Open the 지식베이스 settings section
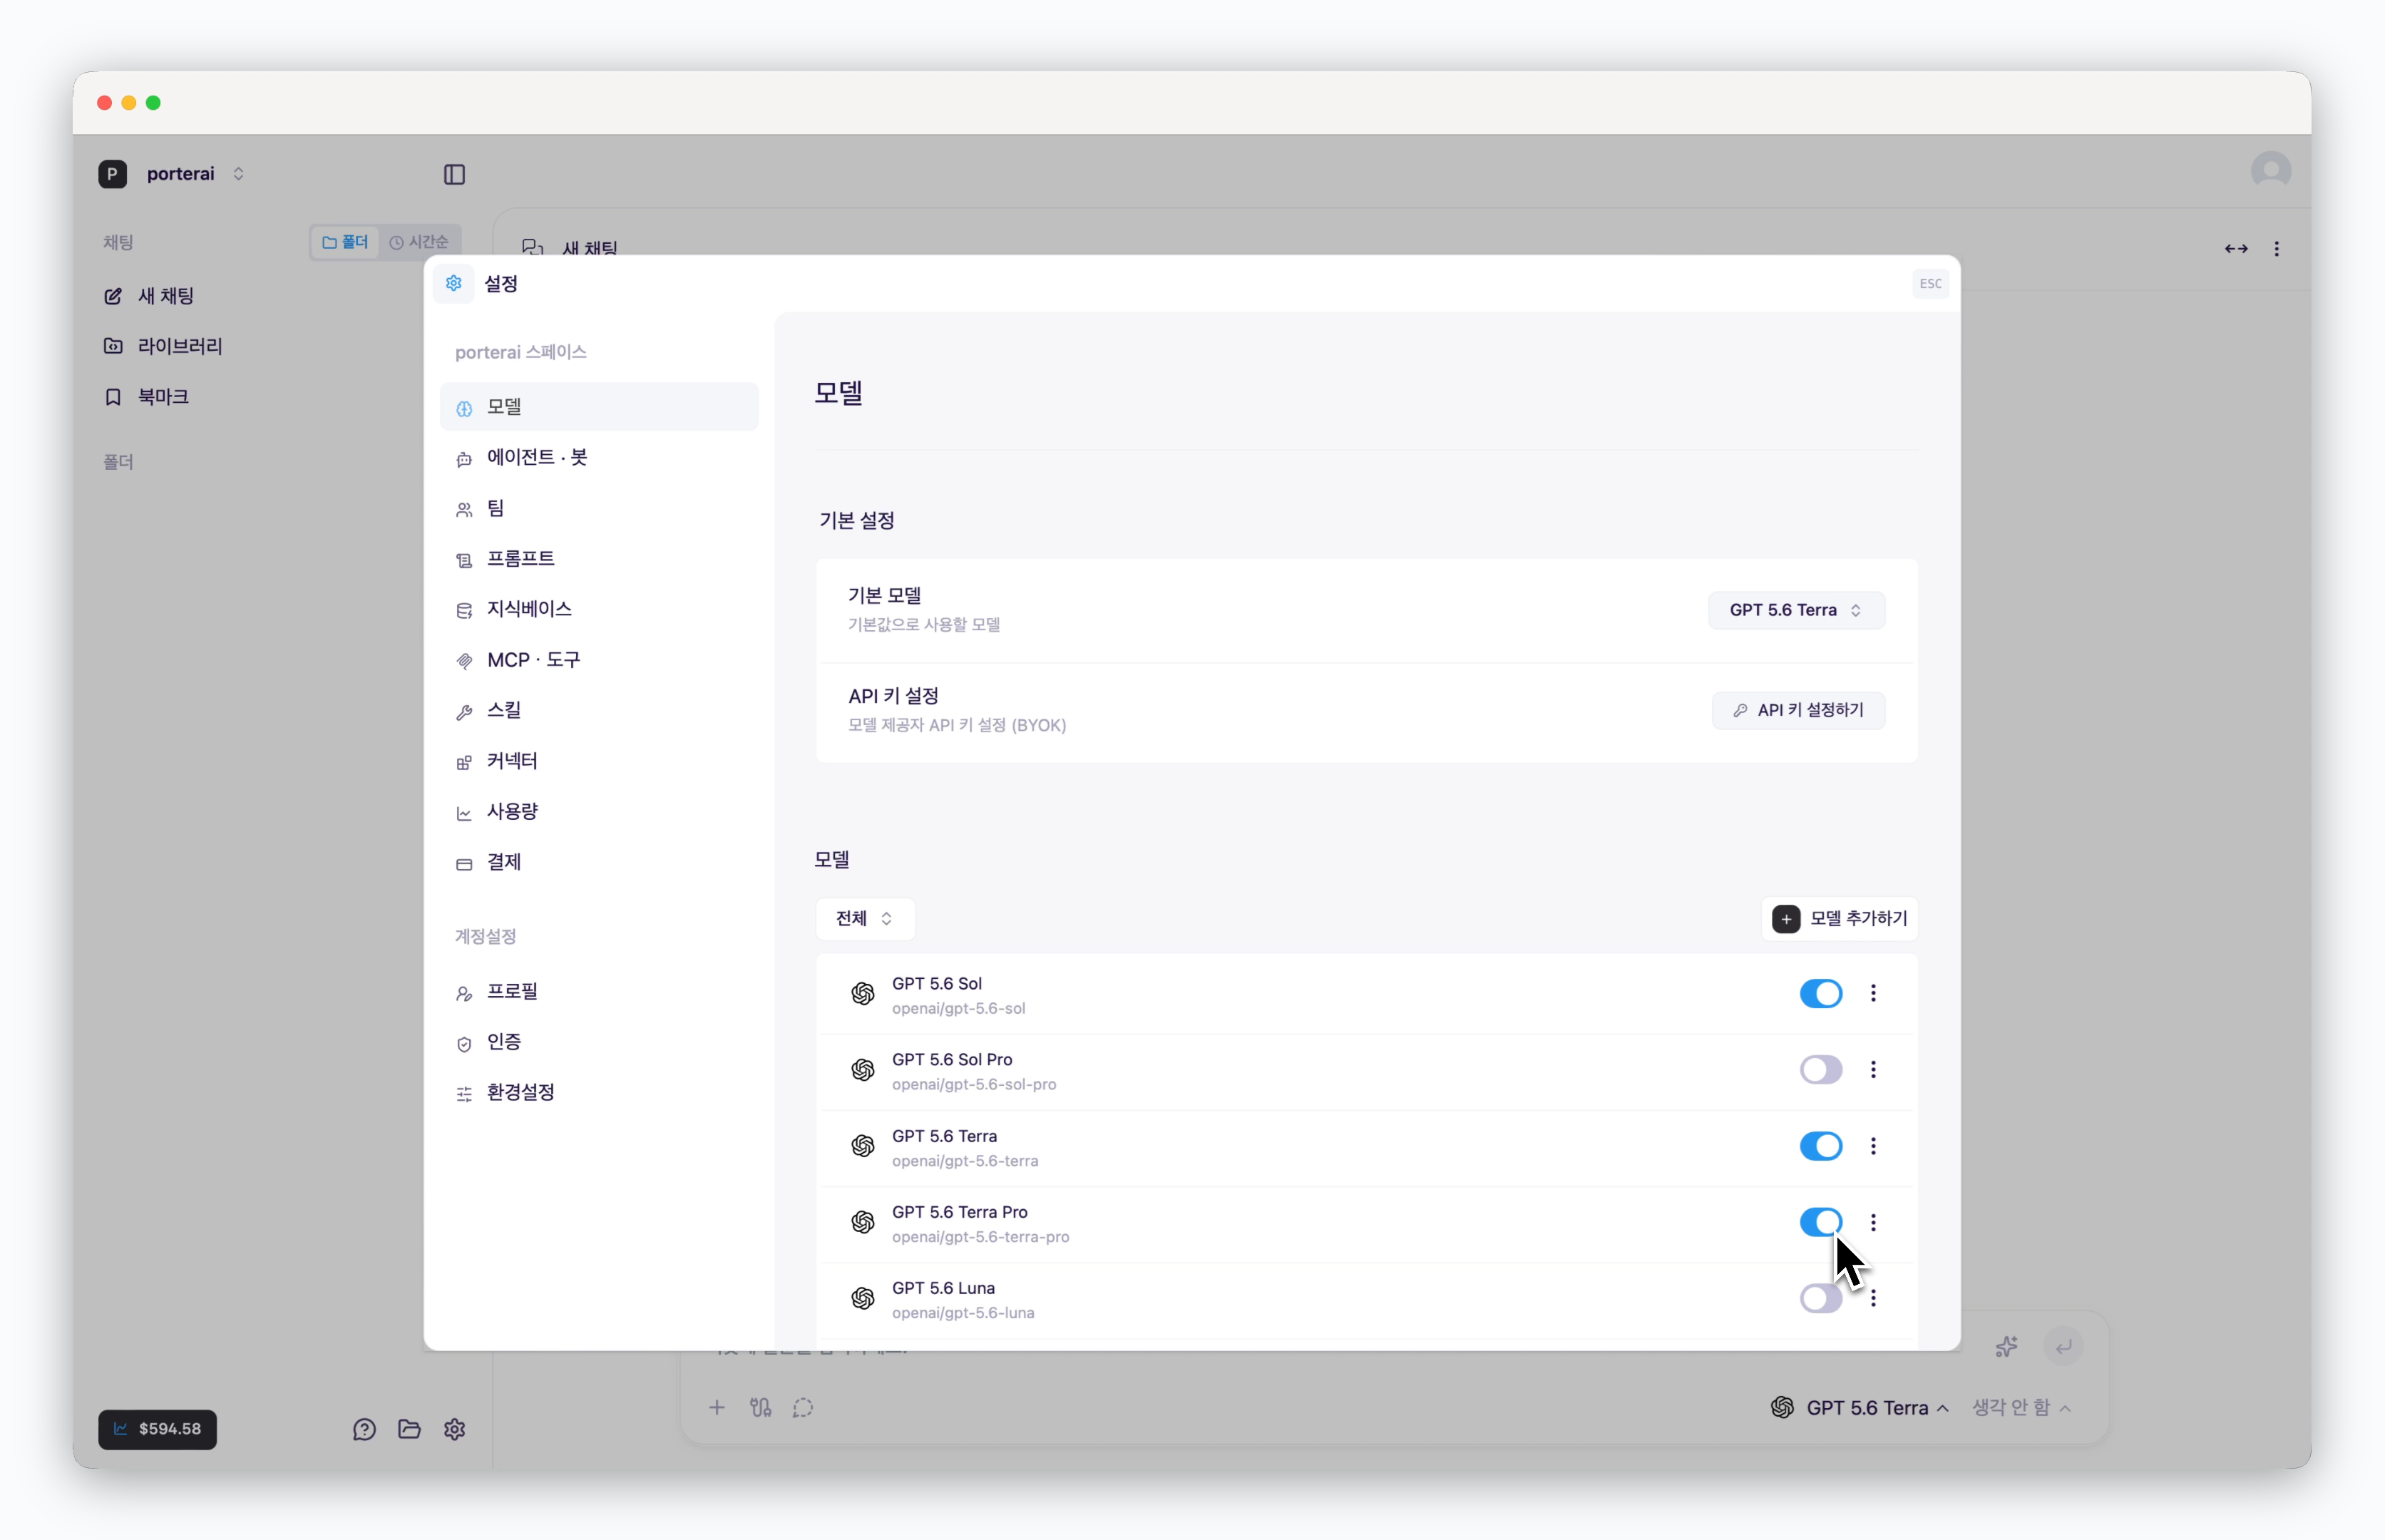Screen dimensions: 2385x1540 (599, 610)
